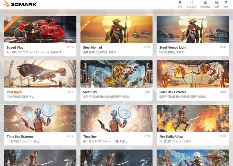Open the Options (选项) gear icon
233x166 pixels.
click(226, 2)
